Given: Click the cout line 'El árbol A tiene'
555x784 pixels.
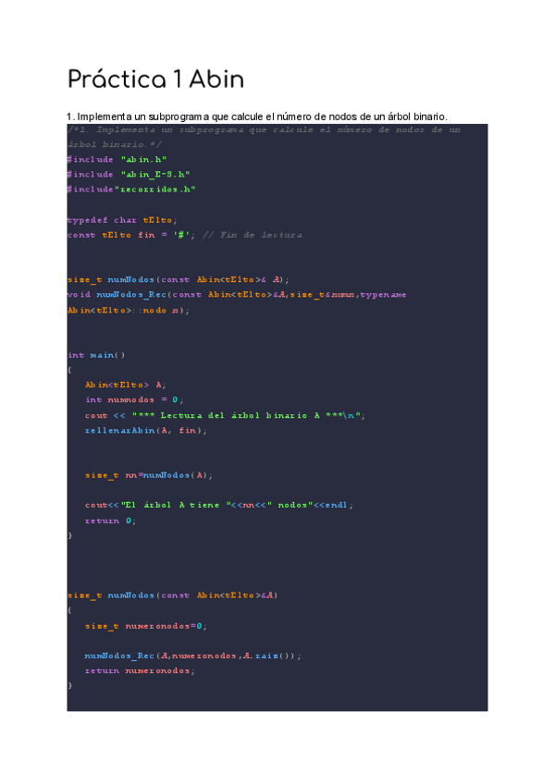Looking at the screenshot, I should [219, 506].
